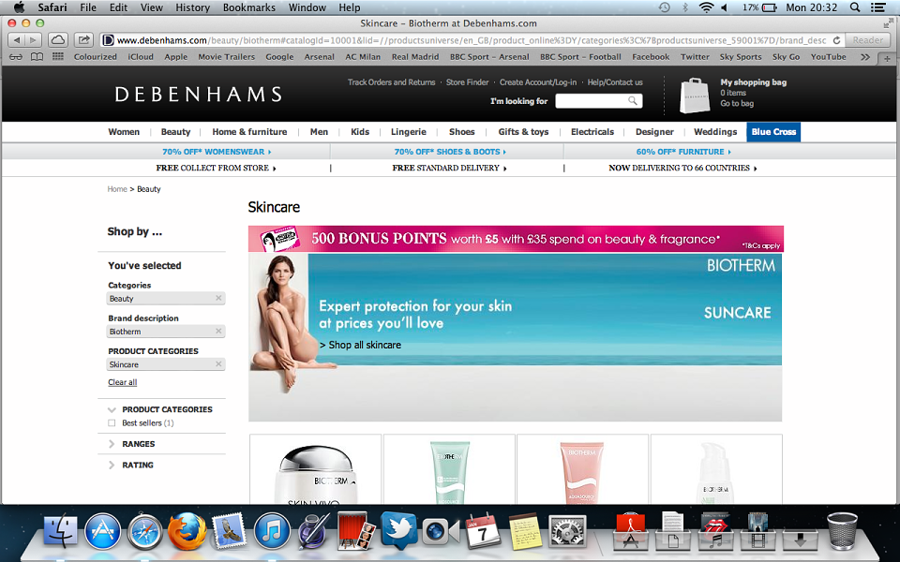900x562 pixels.
Task: Focus the I'm looking for search field
Action: (592, 101)
